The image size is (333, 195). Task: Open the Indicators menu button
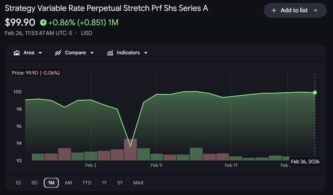tap(128, 52)
